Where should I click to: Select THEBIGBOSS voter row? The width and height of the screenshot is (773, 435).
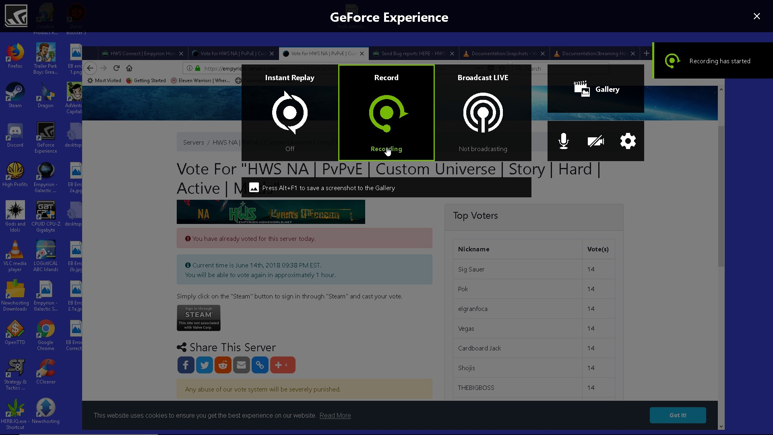click(x=533, y=387)
